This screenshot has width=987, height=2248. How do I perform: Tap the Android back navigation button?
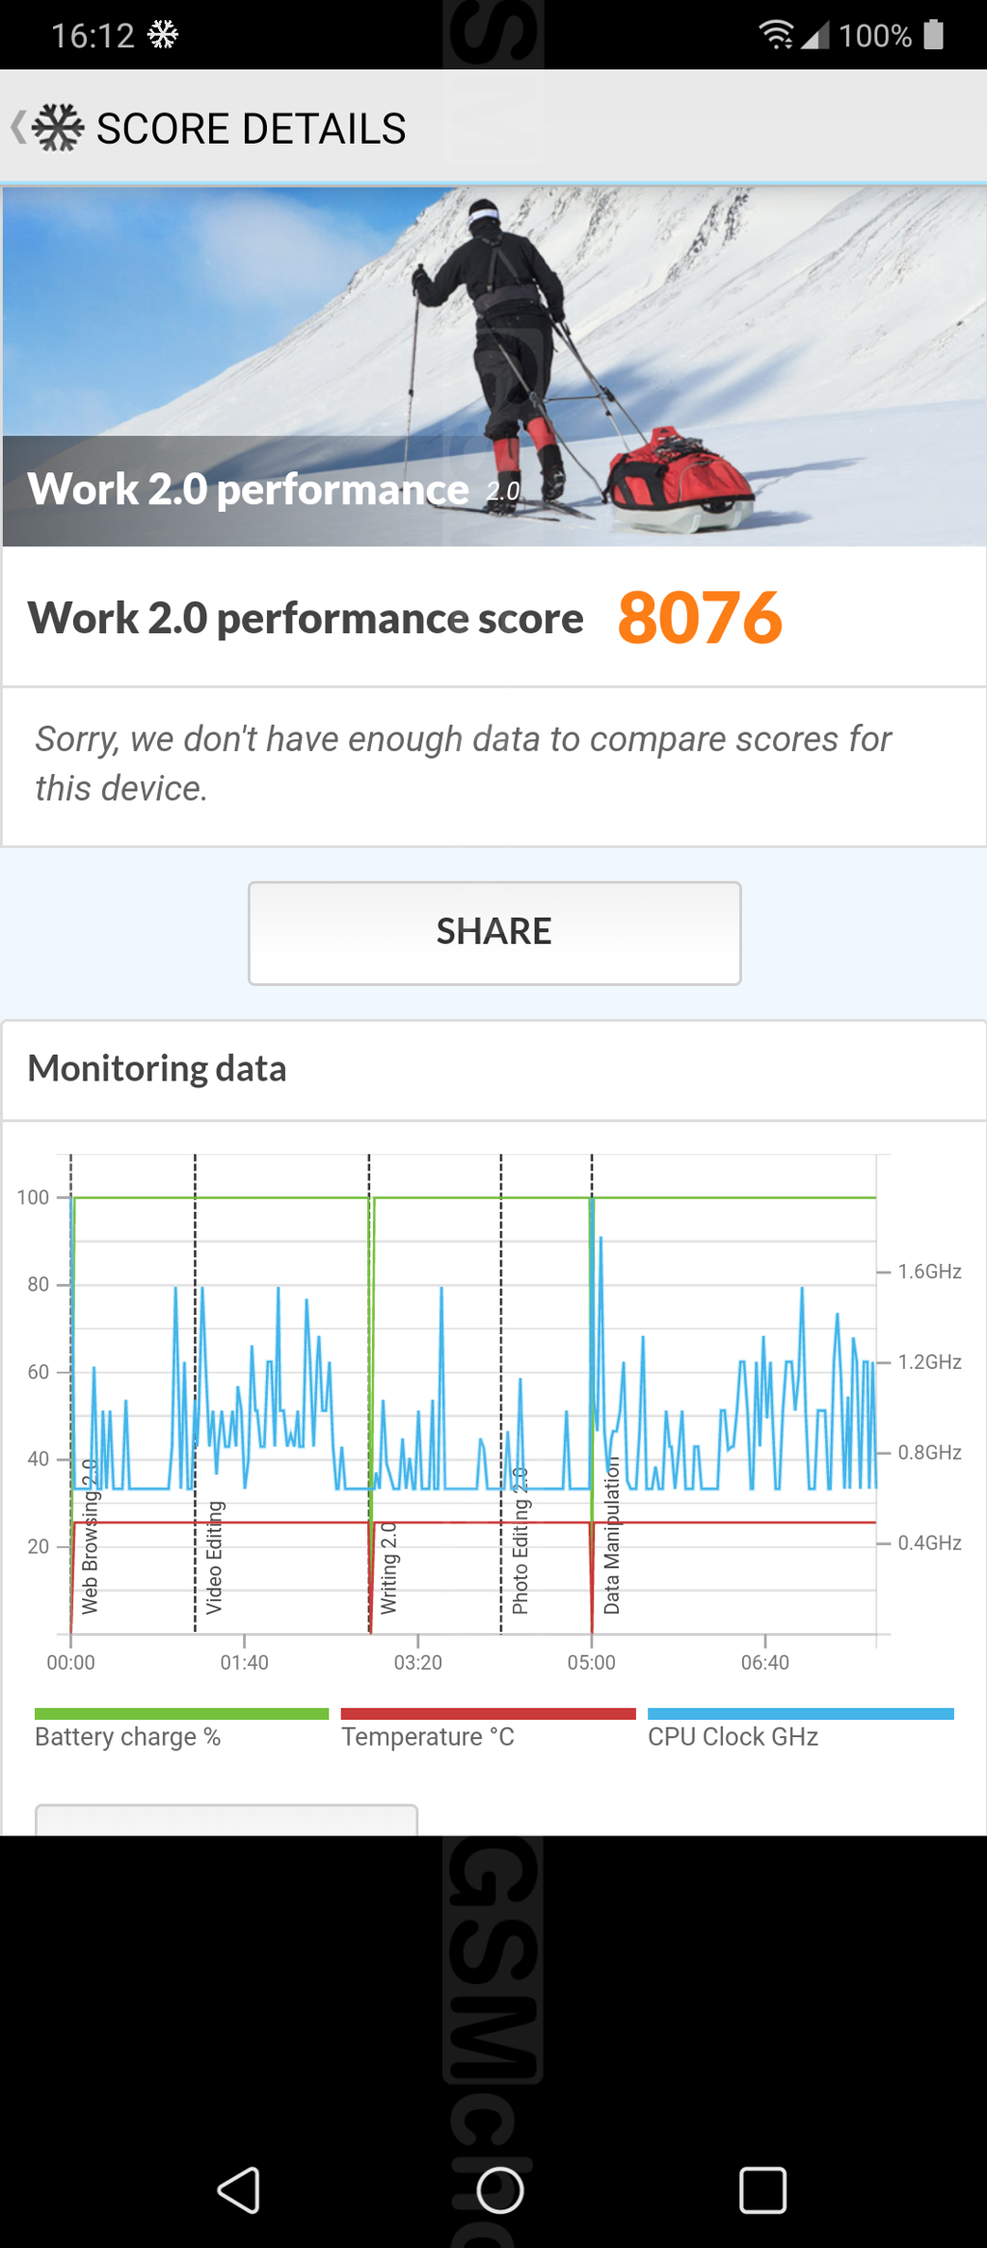pyautogui.click(x=238, y=2190)
